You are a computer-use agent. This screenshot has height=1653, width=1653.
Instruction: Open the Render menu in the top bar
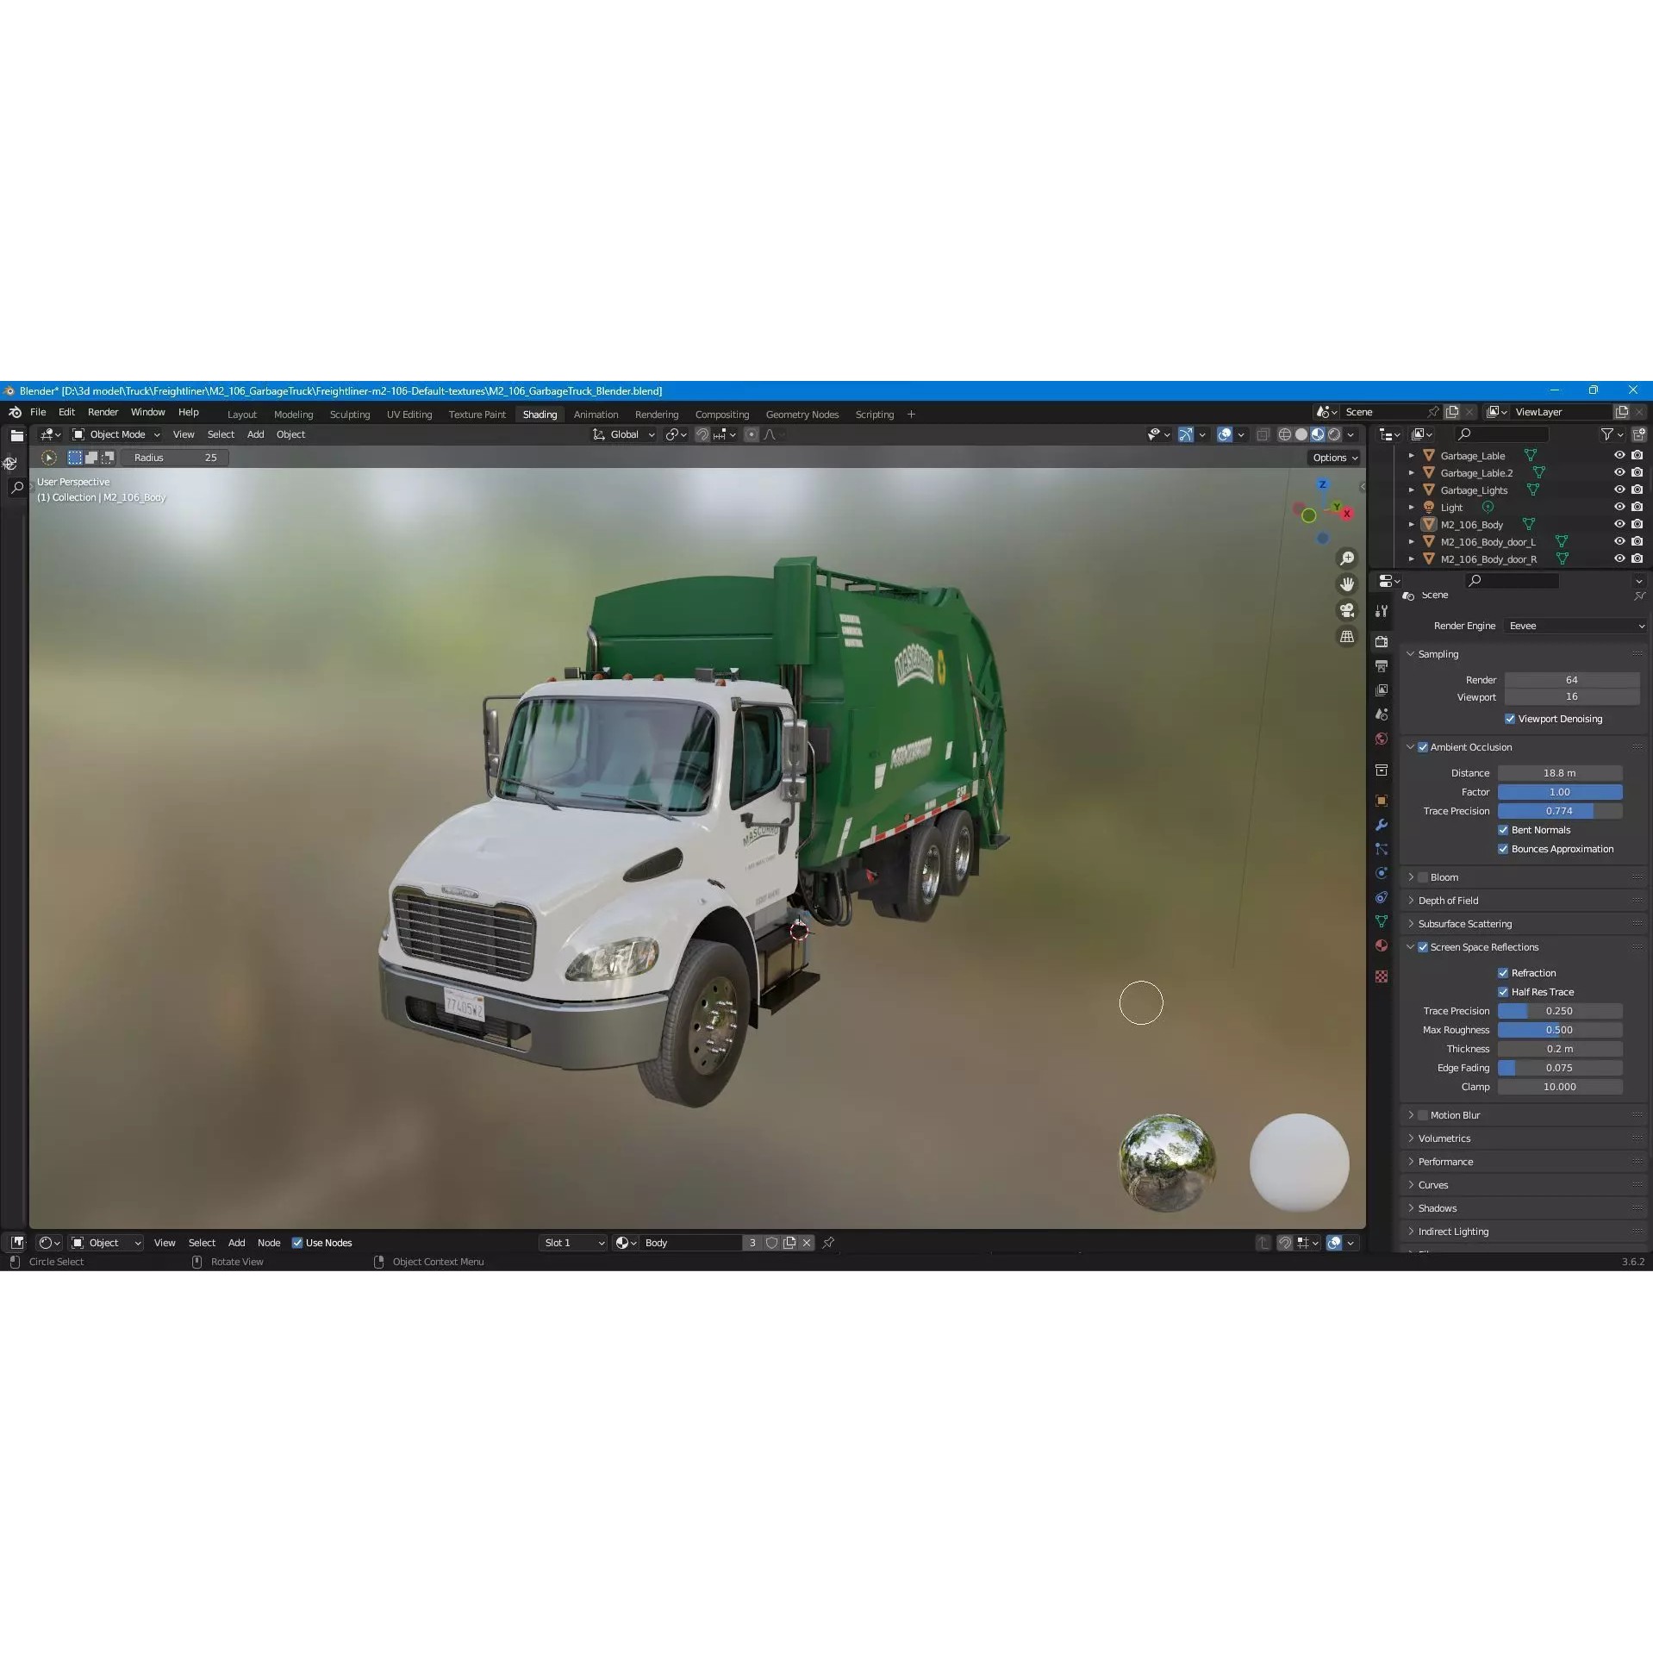pyautogui.click(x=103, y=412)
